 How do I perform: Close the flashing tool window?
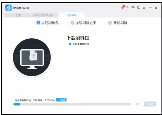(156, 8)
